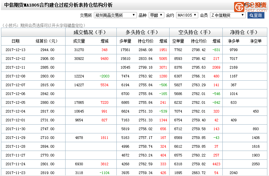269x176 pixels.
Task: Select date cell 2017-11-28
Action: tap(15, 146)
